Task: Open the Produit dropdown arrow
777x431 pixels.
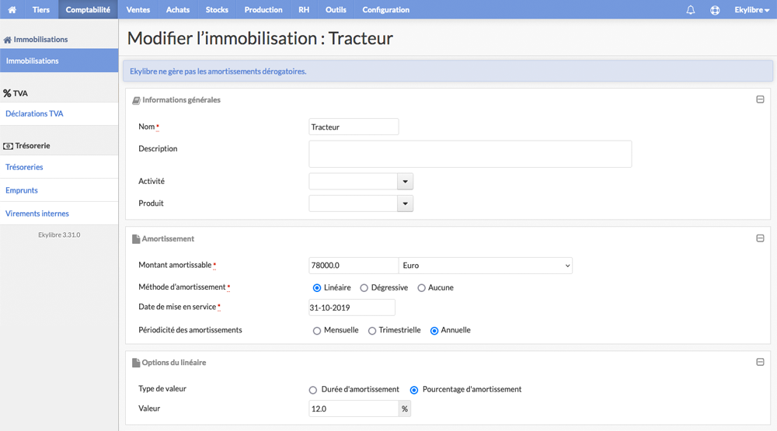Action: click(x=405, y=203)
